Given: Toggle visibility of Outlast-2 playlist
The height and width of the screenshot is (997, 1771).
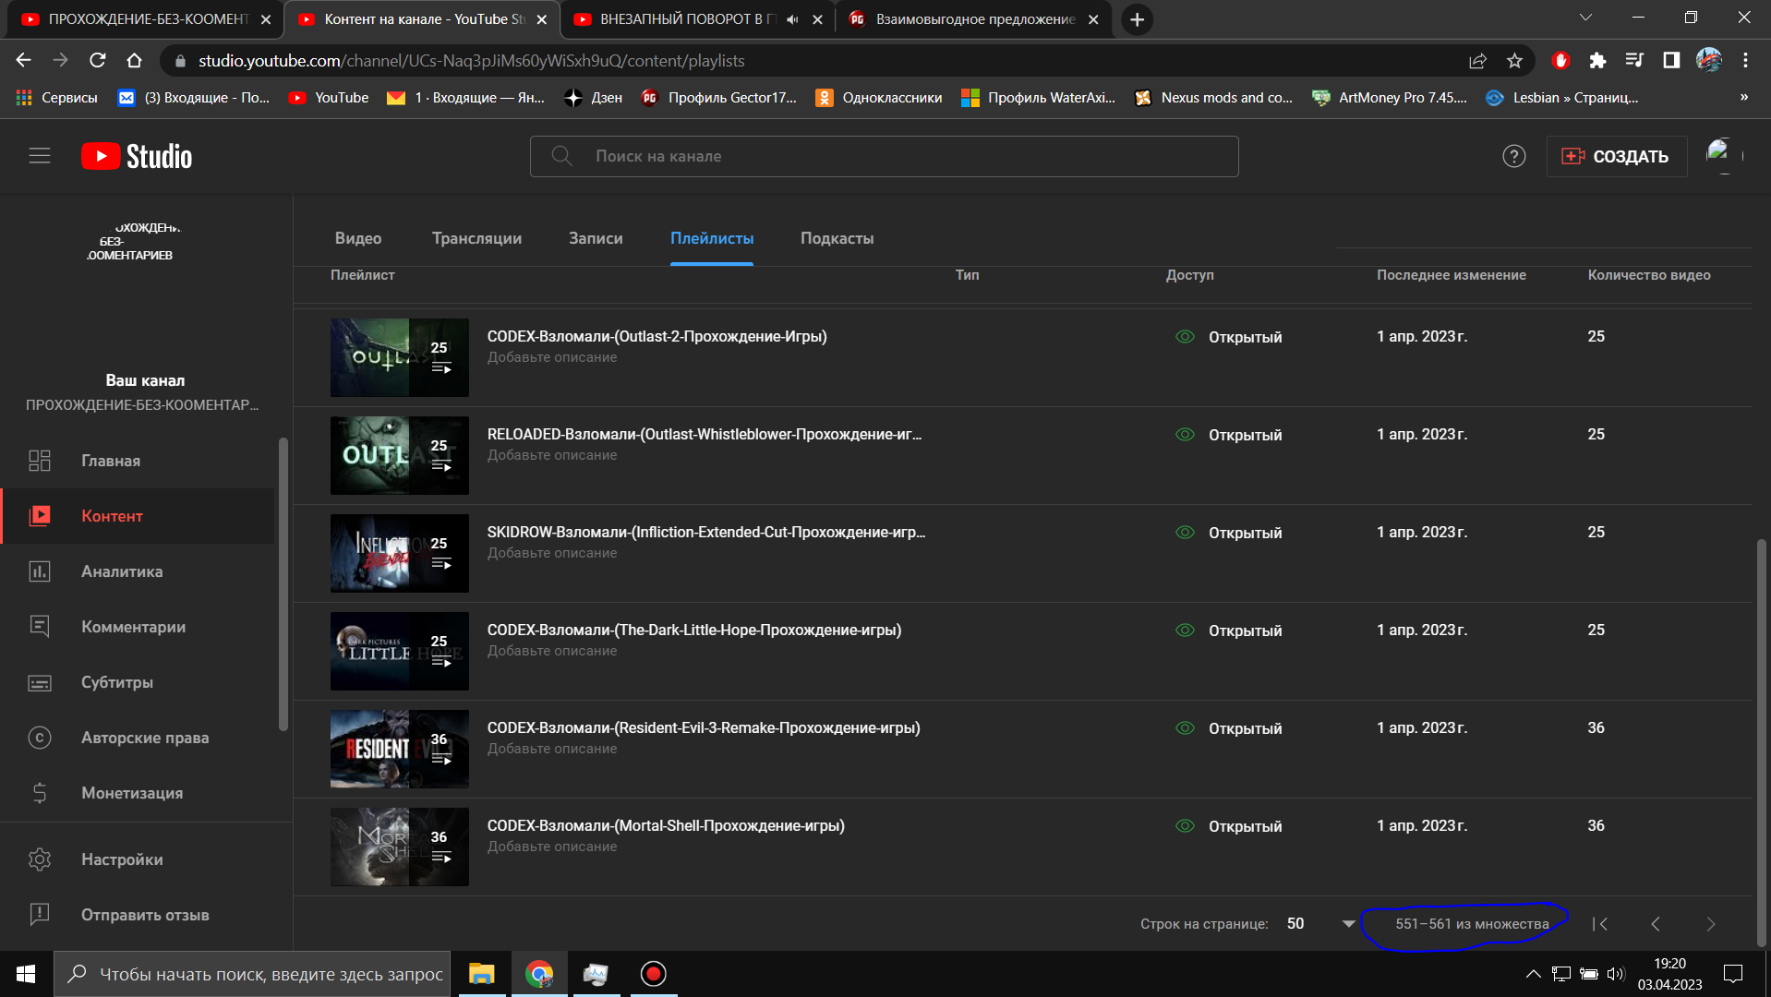Looking at the screenshot, I should click(x=1186, y=337).
